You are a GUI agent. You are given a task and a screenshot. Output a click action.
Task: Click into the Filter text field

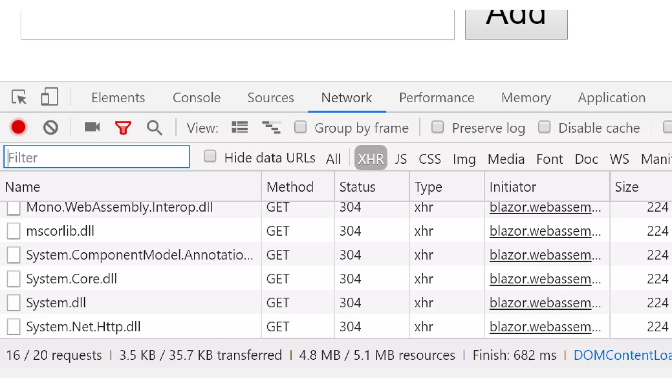(x=97, y=157)
